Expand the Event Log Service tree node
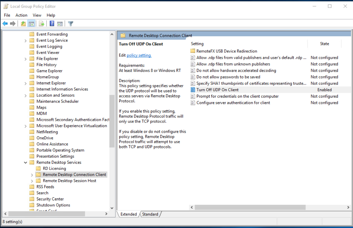This screenshot has width=353, height=228. click(x=25, y=41)
